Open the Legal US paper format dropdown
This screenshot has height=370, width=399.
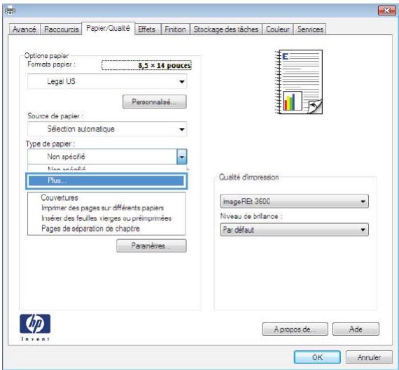tap(107, 81)
